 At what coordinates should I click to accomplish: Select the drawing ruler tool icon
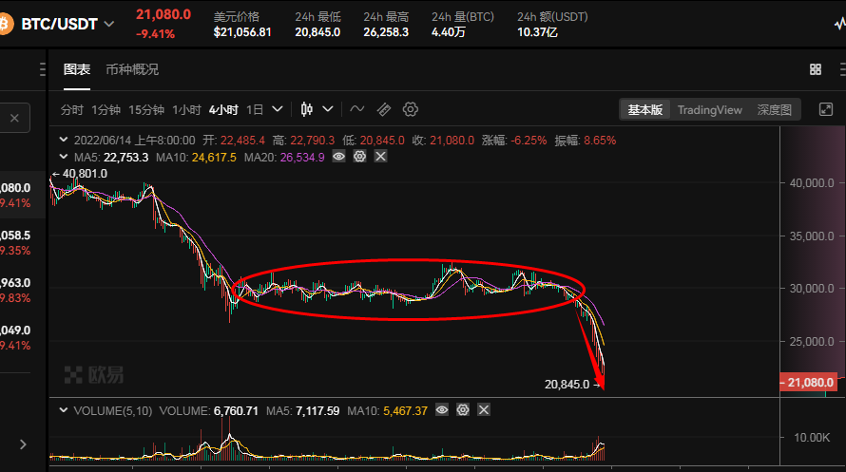tap(384, 109)
